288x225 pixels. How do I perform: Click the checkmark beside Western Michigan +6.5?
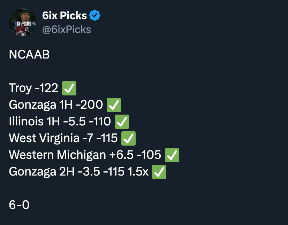click(172, 155)
